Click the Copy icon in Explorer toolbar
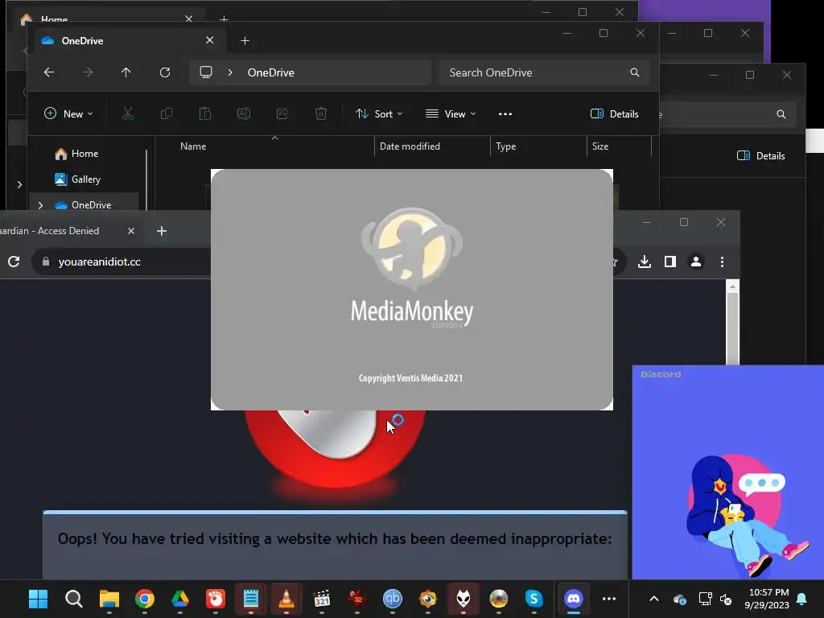Viewport: 824px width, 618px height. tap(166, 114)
